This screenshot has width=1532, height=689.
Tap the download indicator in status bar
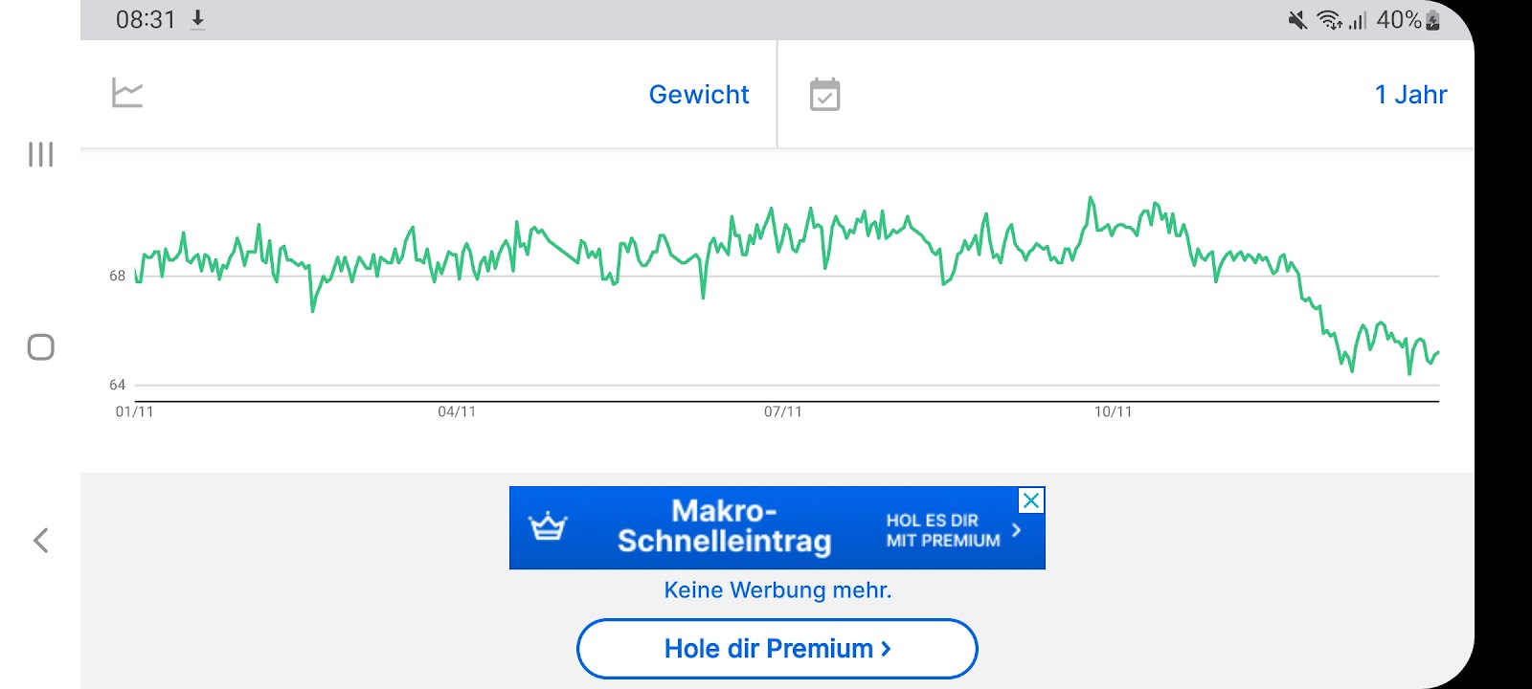coord(197,20)
